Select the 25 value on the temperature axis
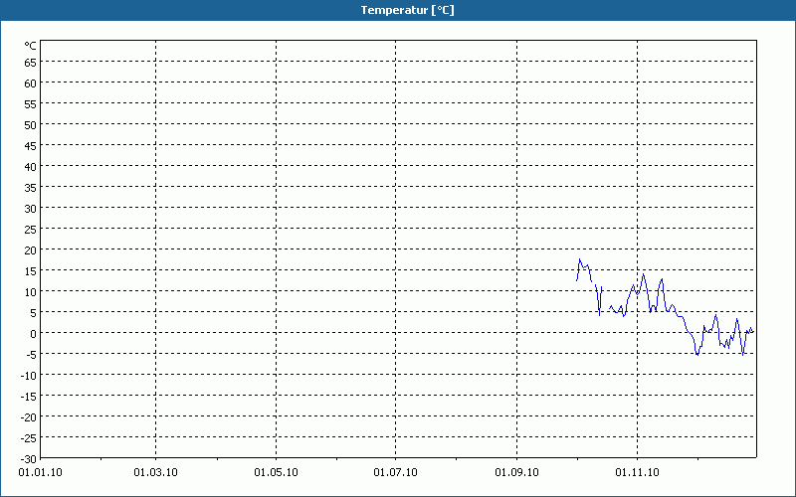Screen dimensions: 796x497 (x=31, y=230)
